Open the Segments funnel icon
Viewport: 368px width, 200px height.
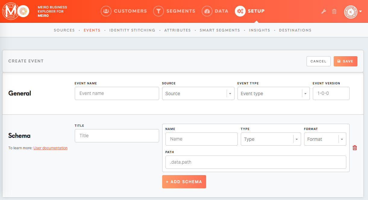[159, 11]
